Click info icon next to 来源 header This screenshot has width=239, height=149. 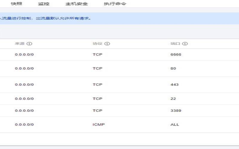(x=29, y=44)
